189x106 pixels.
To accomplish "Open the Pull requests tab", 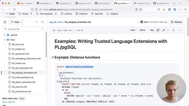I will [x=46, y=14].
